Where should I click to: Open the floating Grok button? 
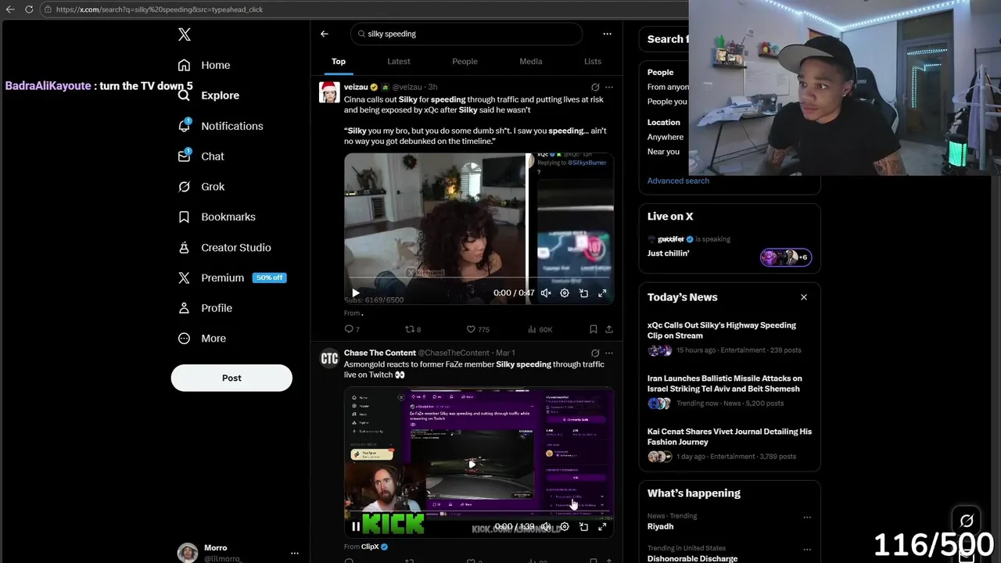pyautogui.click(x=967, y=521)
